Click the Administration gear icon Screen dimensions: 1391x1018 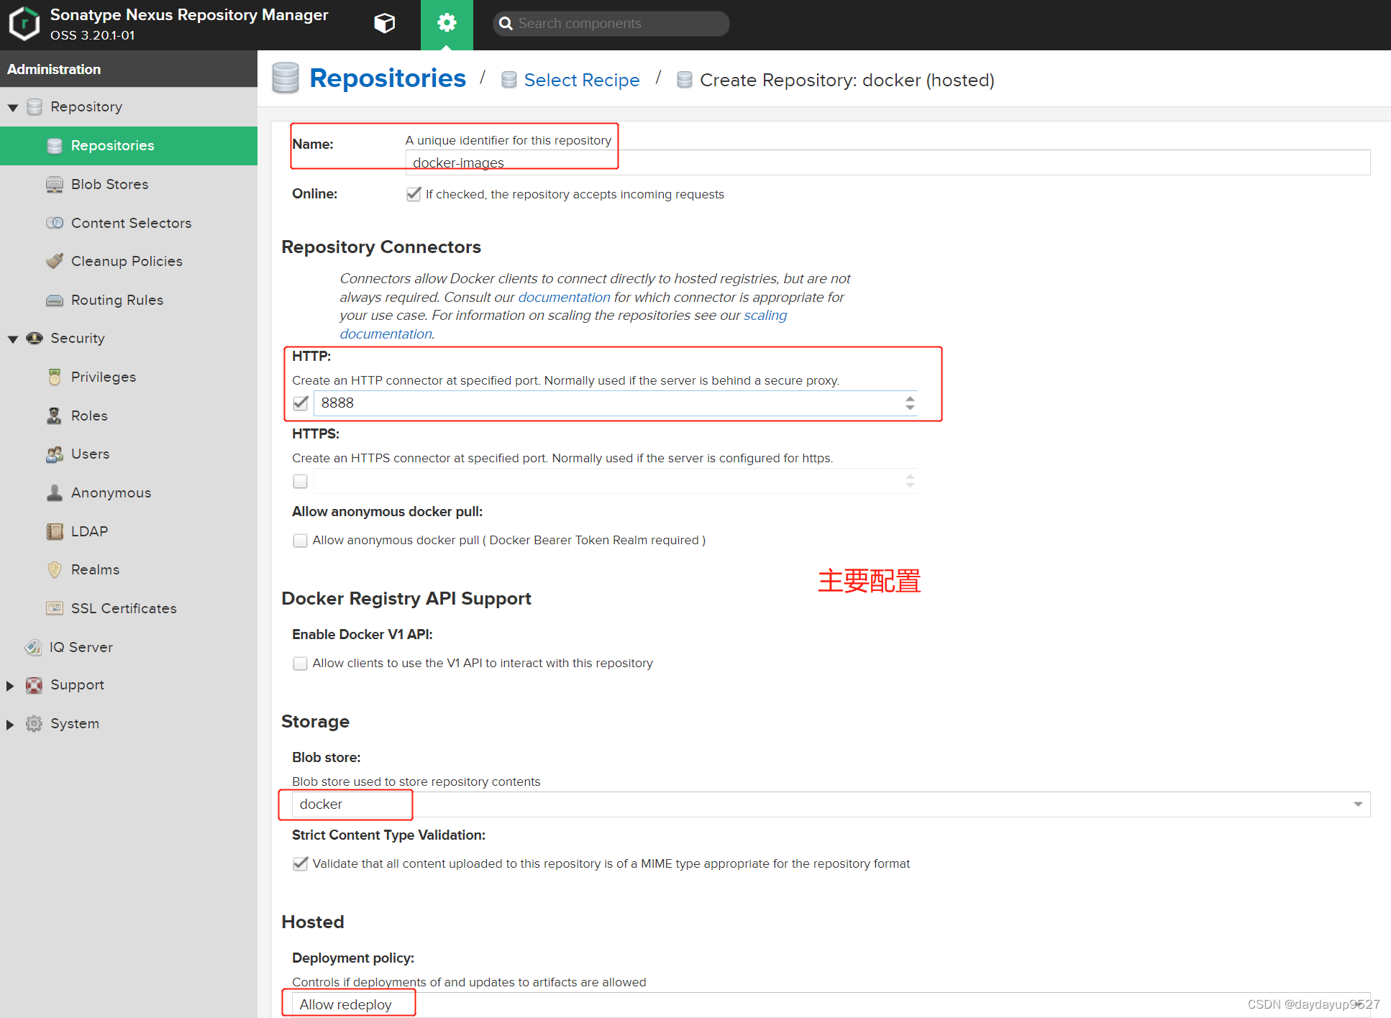447,23
